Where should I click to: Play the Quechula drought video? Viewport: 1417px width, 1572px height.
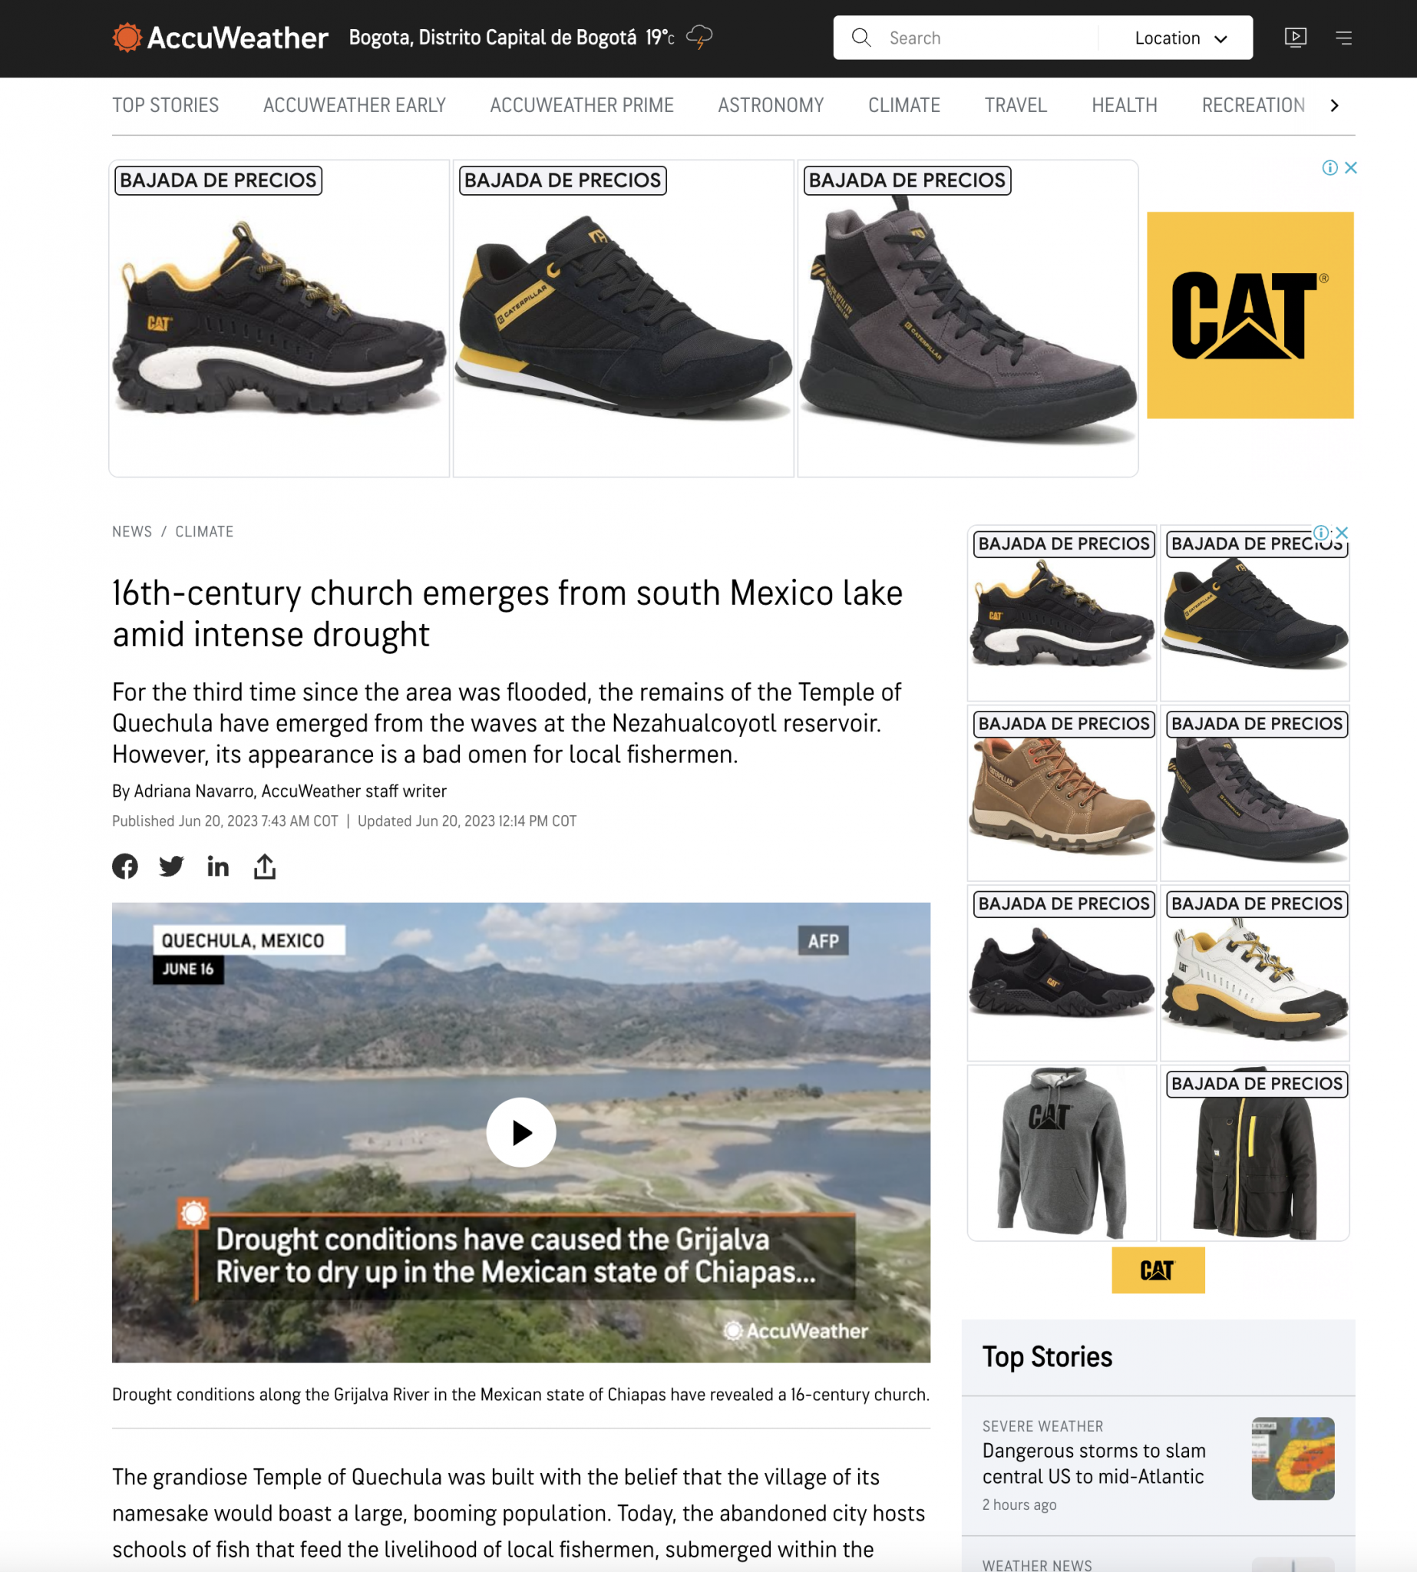[521, 1133]
